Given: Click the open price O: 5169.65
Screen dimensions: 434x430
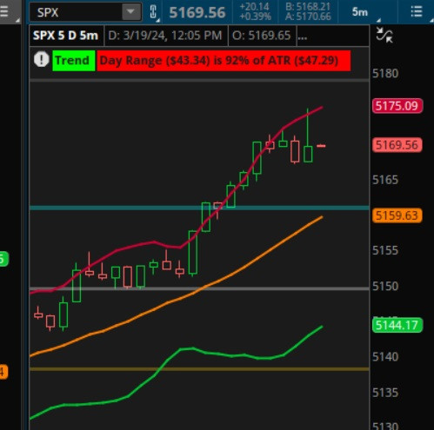Looking at the screenshot, I should tap(262, 36).
